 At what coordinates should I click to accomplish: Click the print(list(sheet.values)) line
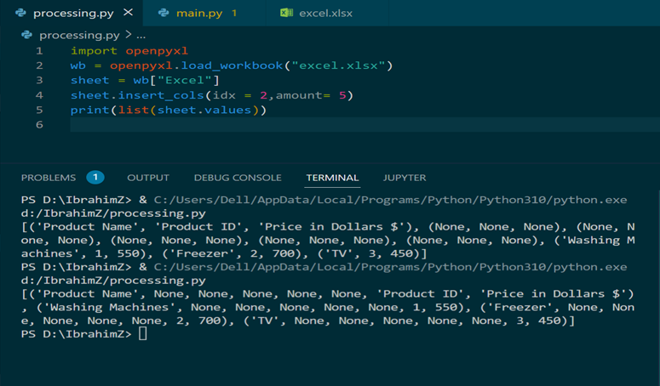click(x=169, y=110)
